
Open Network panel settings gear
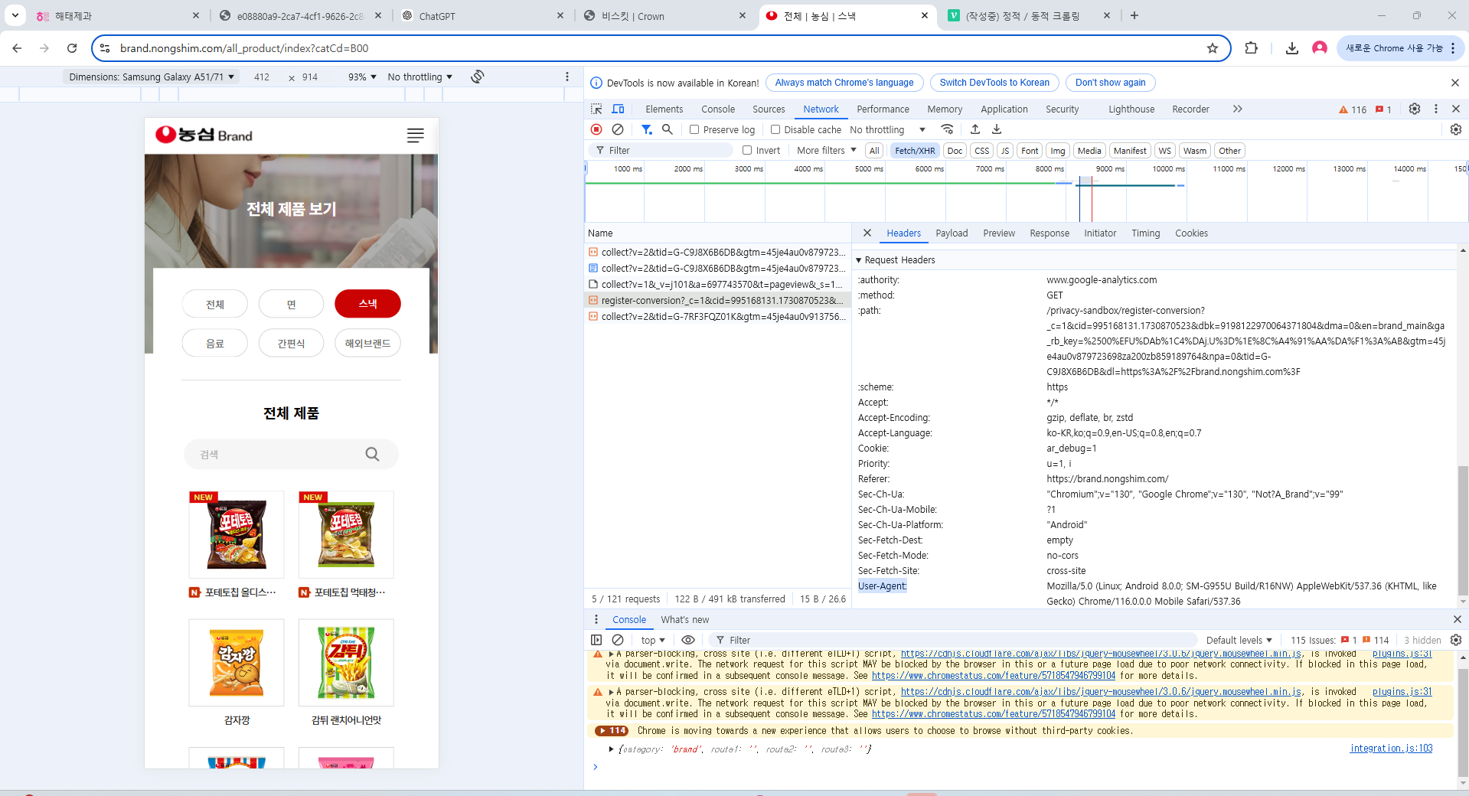(x=1456, y=129)
